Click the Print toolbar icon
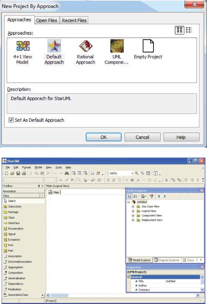Viewport: 207px width, 304px height. point(24,174)
